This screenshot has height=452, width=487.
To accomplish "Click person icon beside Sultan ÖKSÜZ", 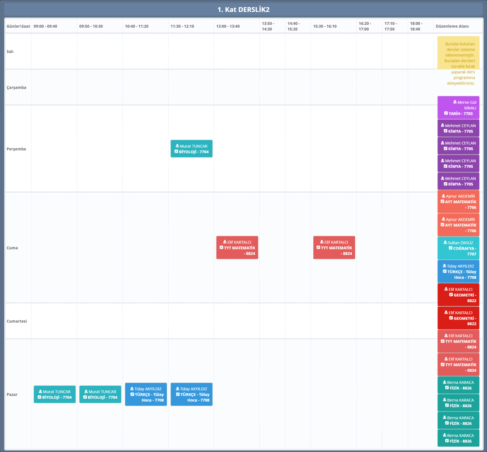I will (x=445, y=242).
